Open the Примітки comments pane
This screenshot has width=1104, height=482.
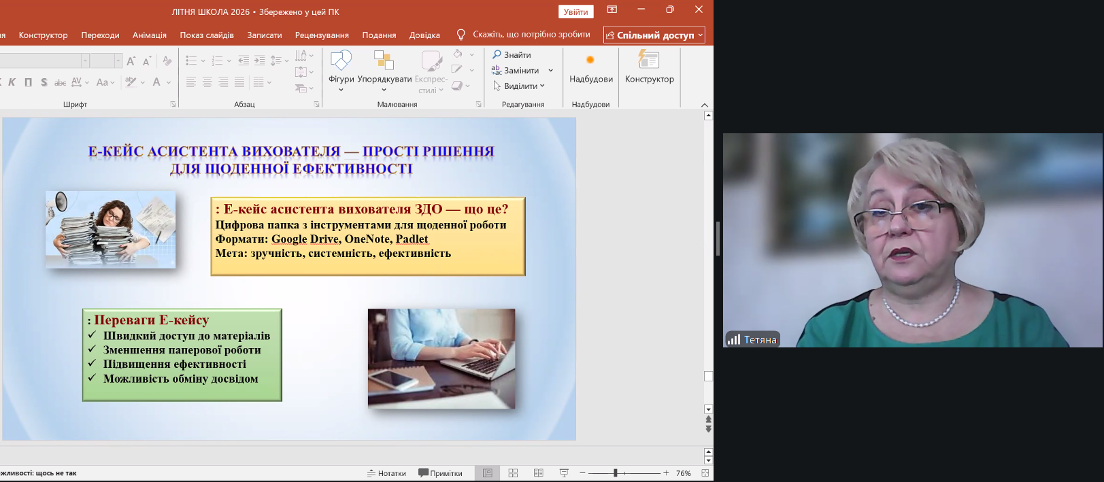tap(440, 473)
